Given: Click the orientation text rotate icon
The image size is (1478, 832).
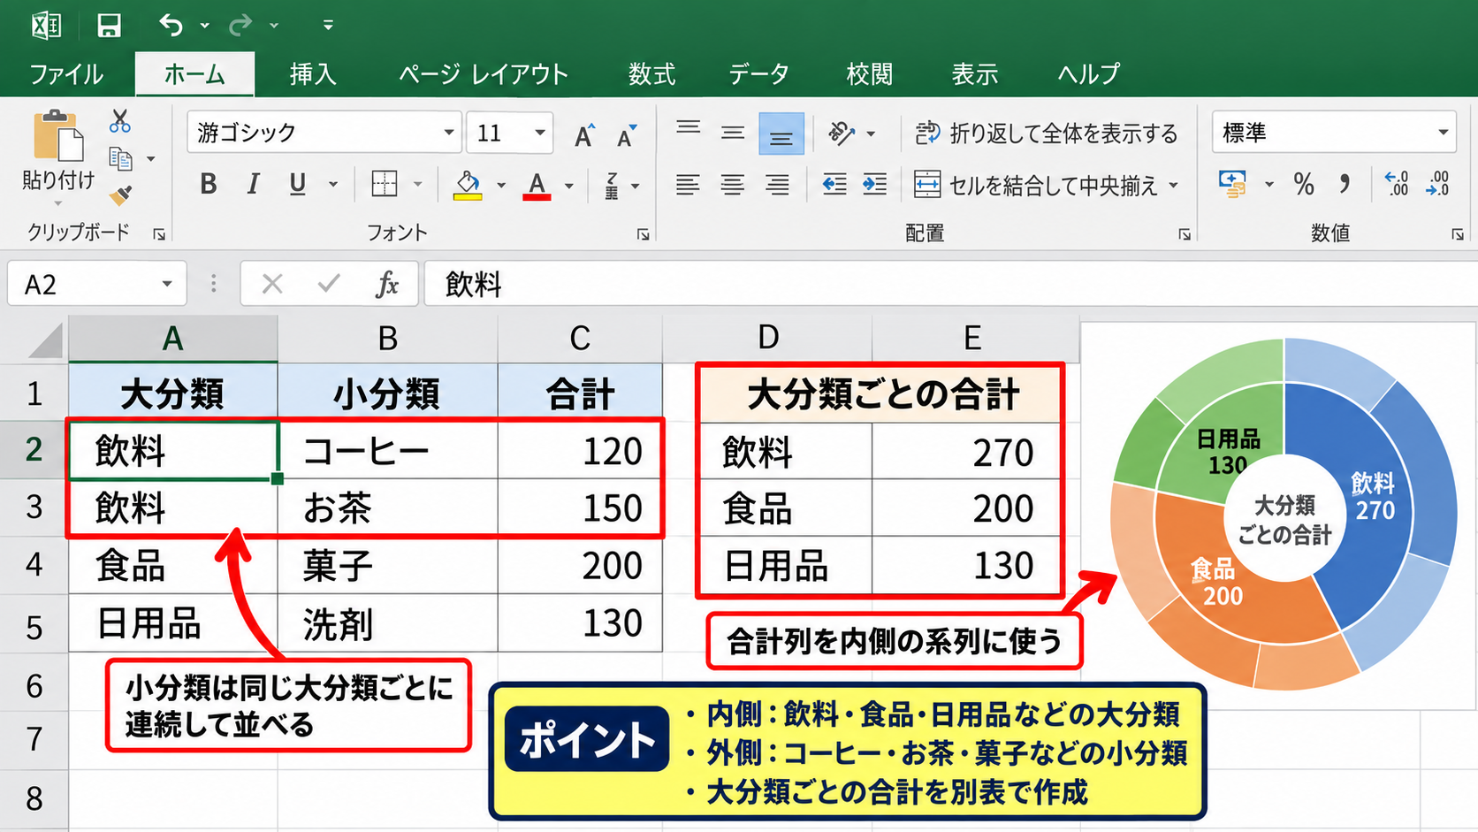Looking at the screenshot, I should (841, 134).
